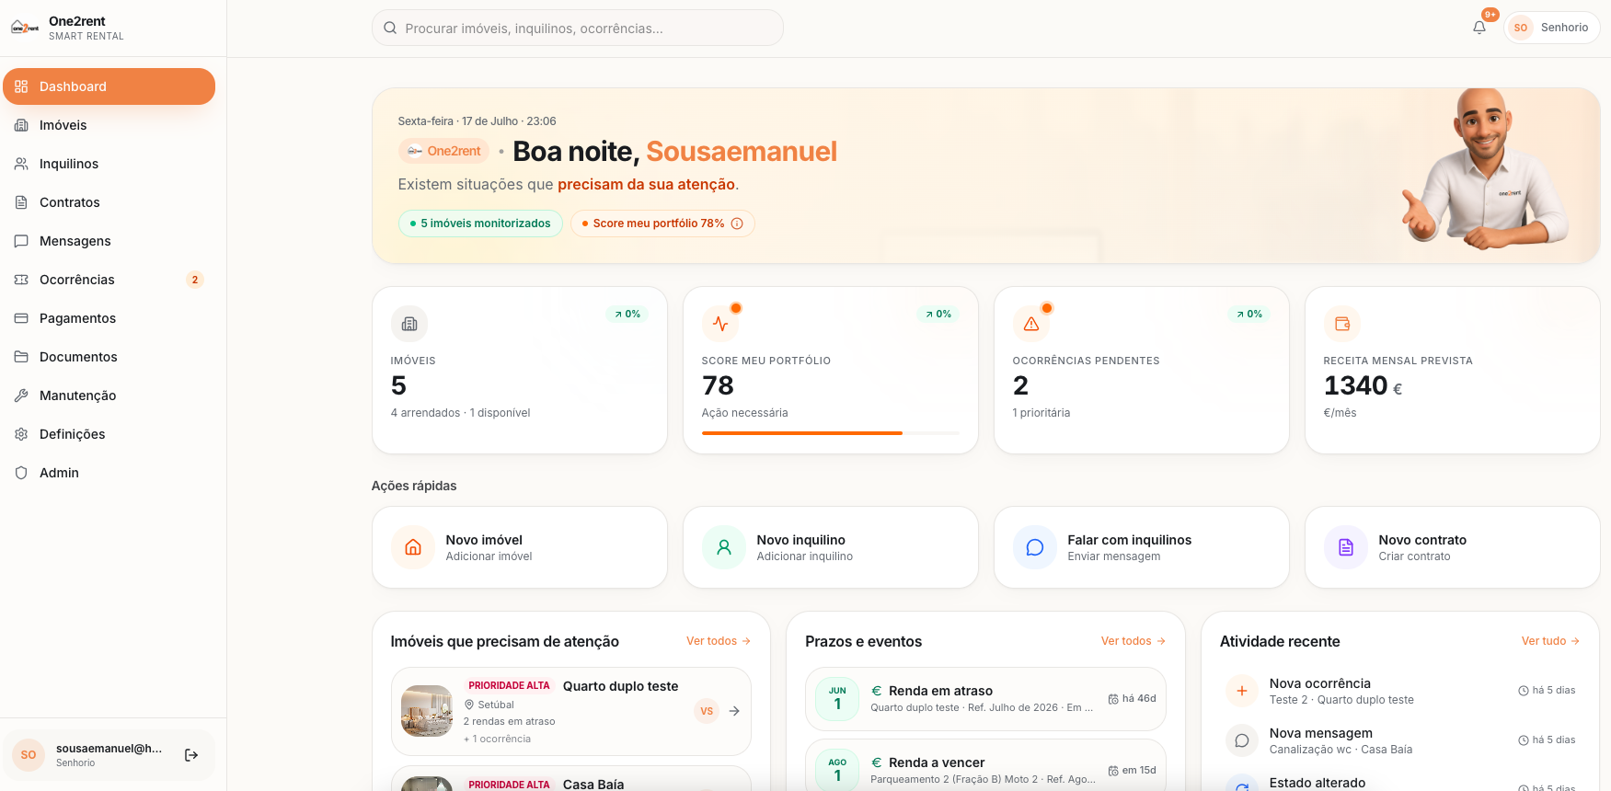Open Manutenção section
The width and height of the screenshot is (1611, 791).
coord(109,395)
